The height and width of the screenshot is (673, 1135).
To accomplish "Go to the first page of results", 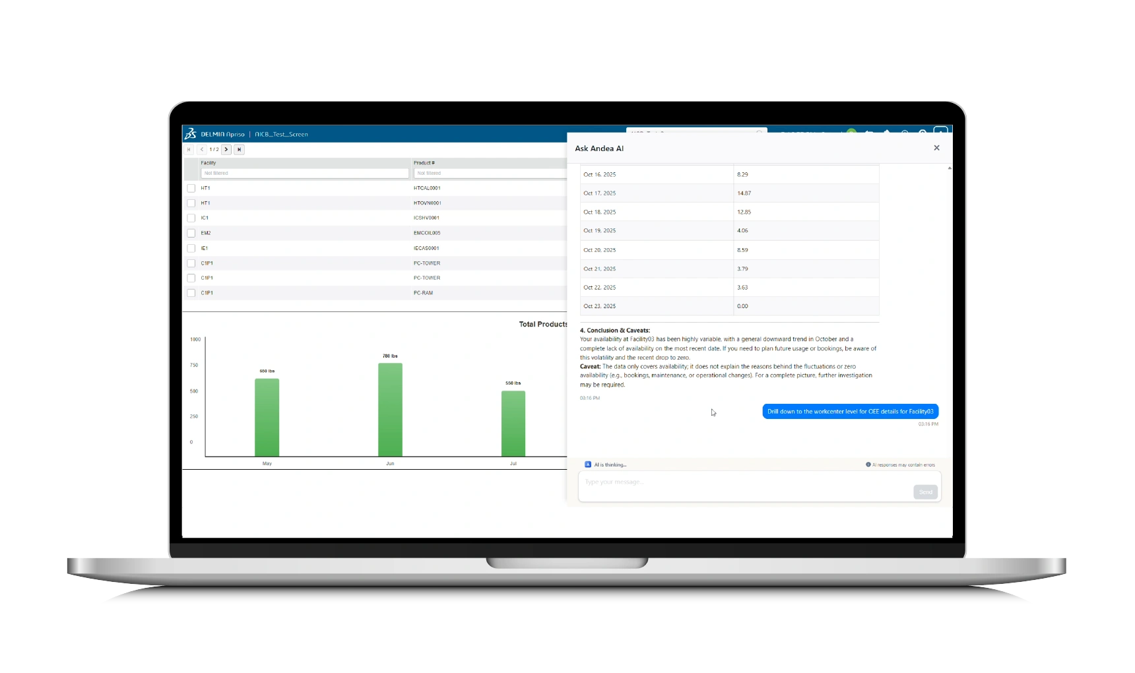I will (189, 150).
